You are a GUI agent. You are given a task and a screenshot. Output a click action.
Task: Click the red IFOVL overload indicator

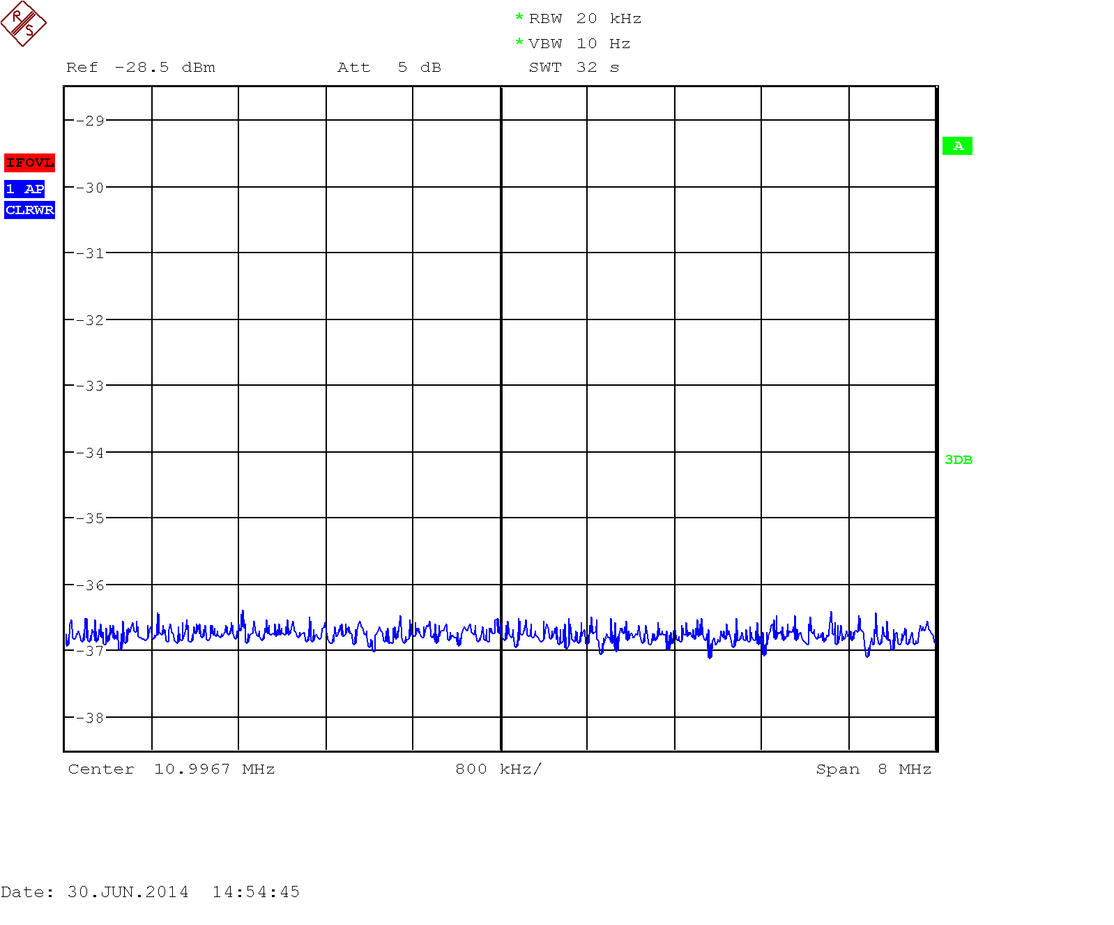click(x=29, y=163)
